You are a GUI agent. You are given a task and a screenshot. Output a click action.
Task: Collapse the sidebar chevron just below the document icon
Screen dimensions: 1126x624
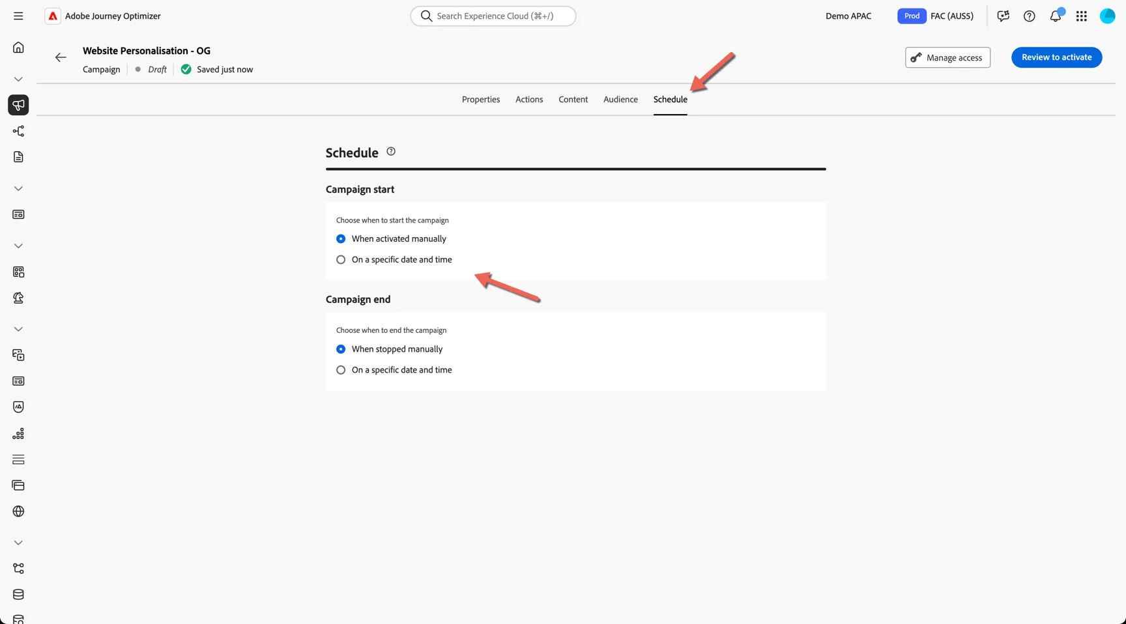pos(18,188)
